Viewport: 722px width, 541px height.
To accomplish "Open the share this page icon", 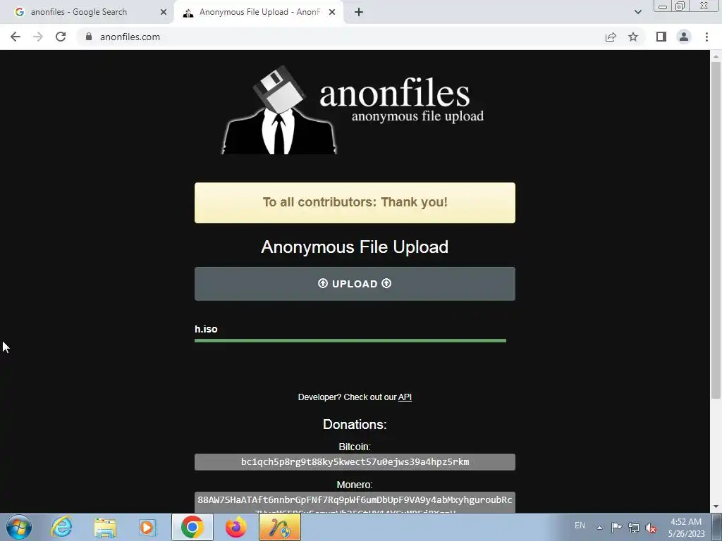I will click(611, 37).
